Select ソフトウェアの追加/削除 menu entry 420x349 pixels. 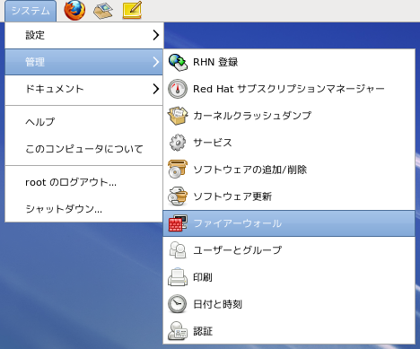289,170
